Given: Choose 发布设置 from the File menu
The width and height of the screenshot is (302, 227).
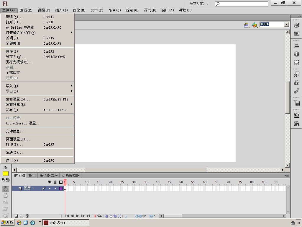Looking at the screenshot, I should 37,99.
